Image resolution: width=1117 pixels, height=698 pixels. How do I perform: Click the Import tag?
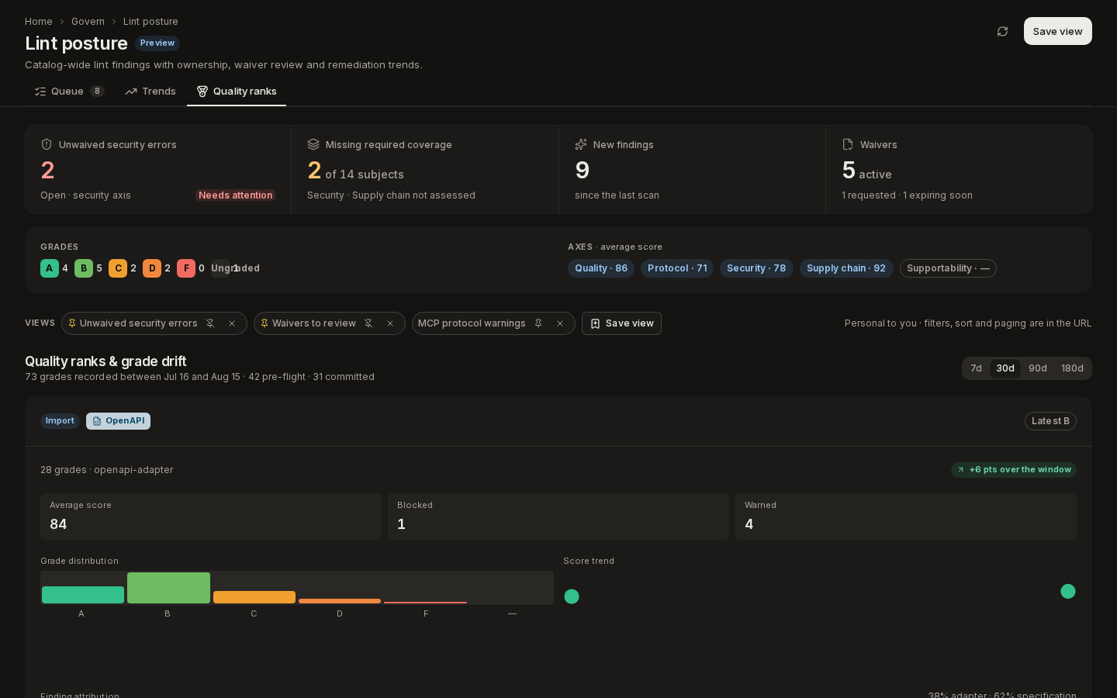pyautogui.click(x=60, y=421)
